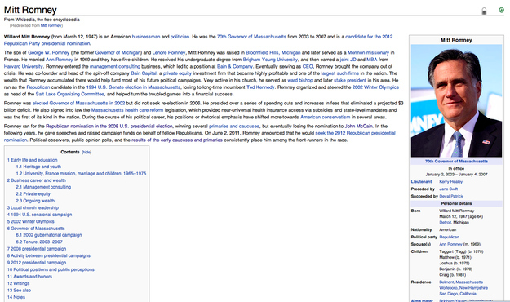Viewport: 510px width, 302px height.
Task: Open the Brigham Young University link
Action: click(x=270, y=60)
